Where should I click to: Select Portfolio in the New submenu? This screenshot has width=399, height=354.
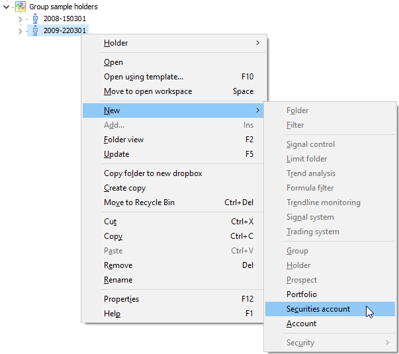pos(302,294)
